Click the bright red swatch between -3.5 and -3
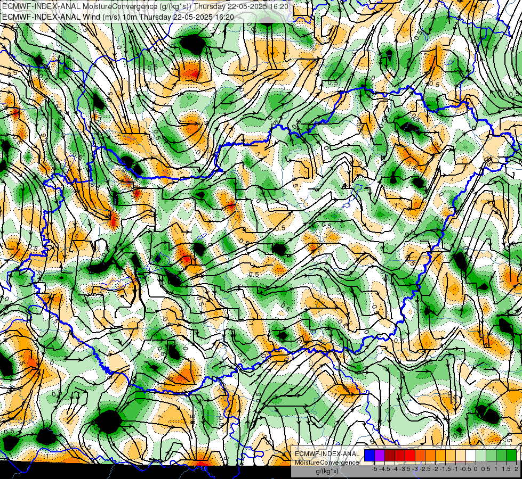522x479 pixels. (410, 455)
